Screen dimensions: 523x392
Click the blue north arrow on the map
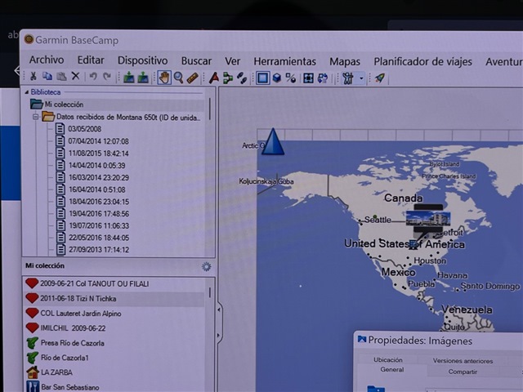click(273, 141)
